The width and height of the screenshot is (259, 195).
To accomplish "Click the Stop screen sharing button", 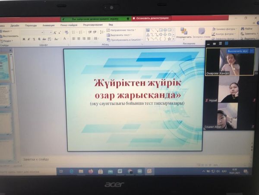I will click(151, 18).
